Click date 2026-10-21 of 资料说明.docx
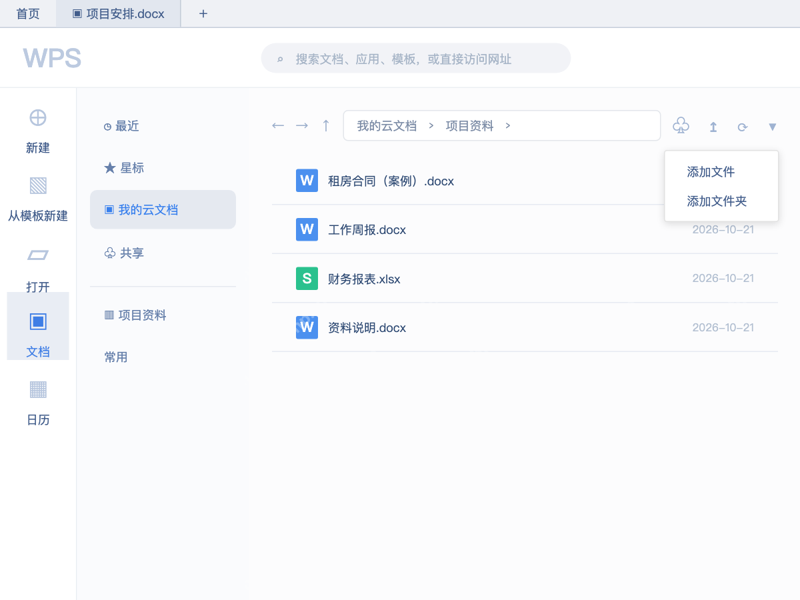 coord(723,327)
